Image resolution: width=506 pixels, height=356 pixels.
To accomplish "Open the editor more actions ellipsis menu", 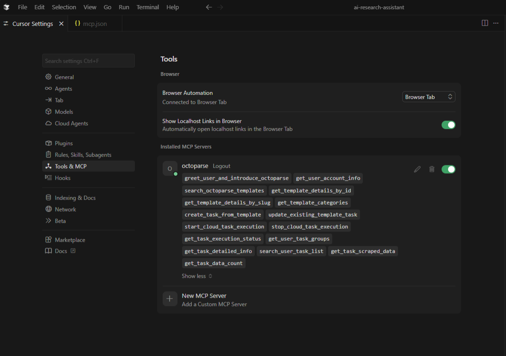I will [x=495, y=23].
